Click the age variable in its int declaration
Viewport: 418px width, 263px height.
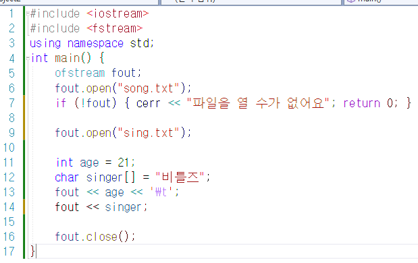pyautogui.click(x=89, y=163)
